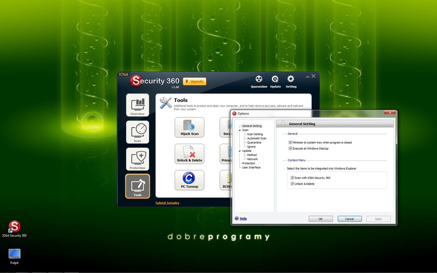
Task: Select Protection in the options tree
Action: (x=248, y=163)
